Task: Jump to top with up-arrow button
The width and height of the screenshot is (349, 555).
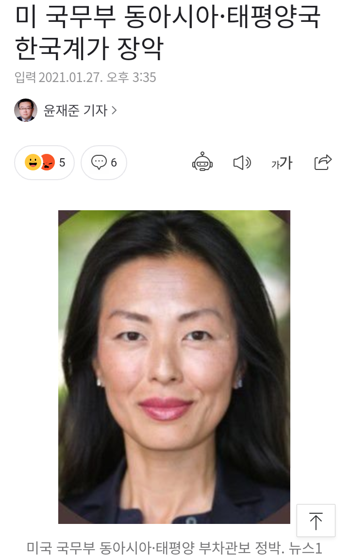Action: (x=316, y=521)
